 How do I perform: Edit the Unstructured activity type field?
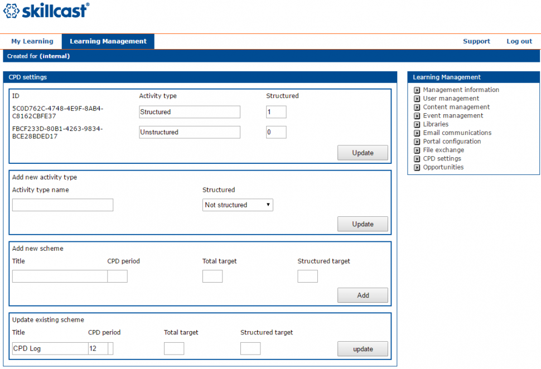(x=190, y=133)
